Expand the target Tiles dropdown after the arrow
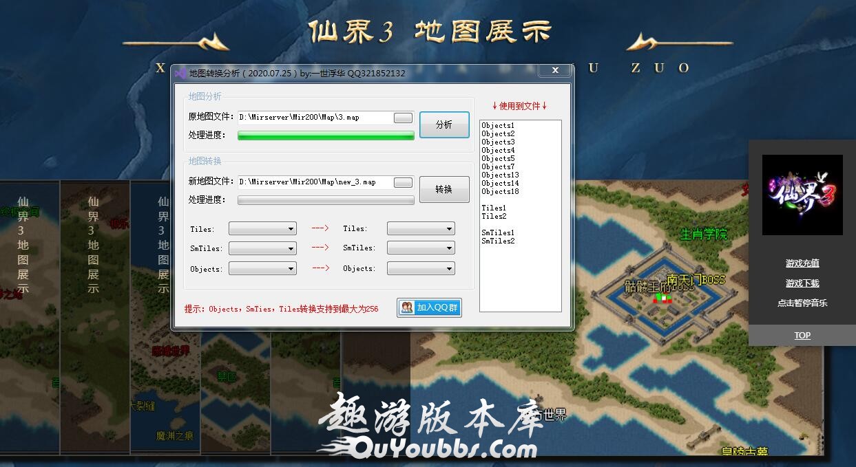 click(421, 228)
